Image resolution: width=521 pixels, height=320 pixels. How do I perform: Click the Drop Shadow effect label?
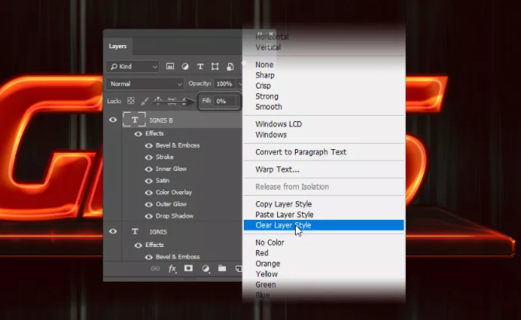pos(175,216)
